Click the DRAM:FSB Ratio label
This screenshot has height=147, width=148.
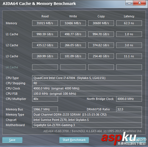point(98,109)
